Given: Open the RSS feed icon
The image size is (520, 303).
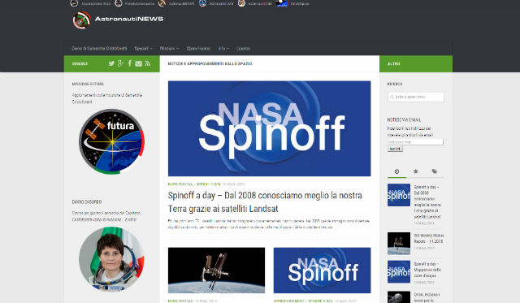Looking at the screenshot, I should point(148,63).
